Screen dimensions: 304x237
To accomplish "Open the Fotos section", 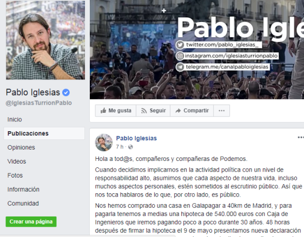I will click(x=15, y=175).
